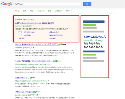125x99 pixels.
Task: Expand arrow next to support.google.com/adwords URL
Action: point(48,81)
